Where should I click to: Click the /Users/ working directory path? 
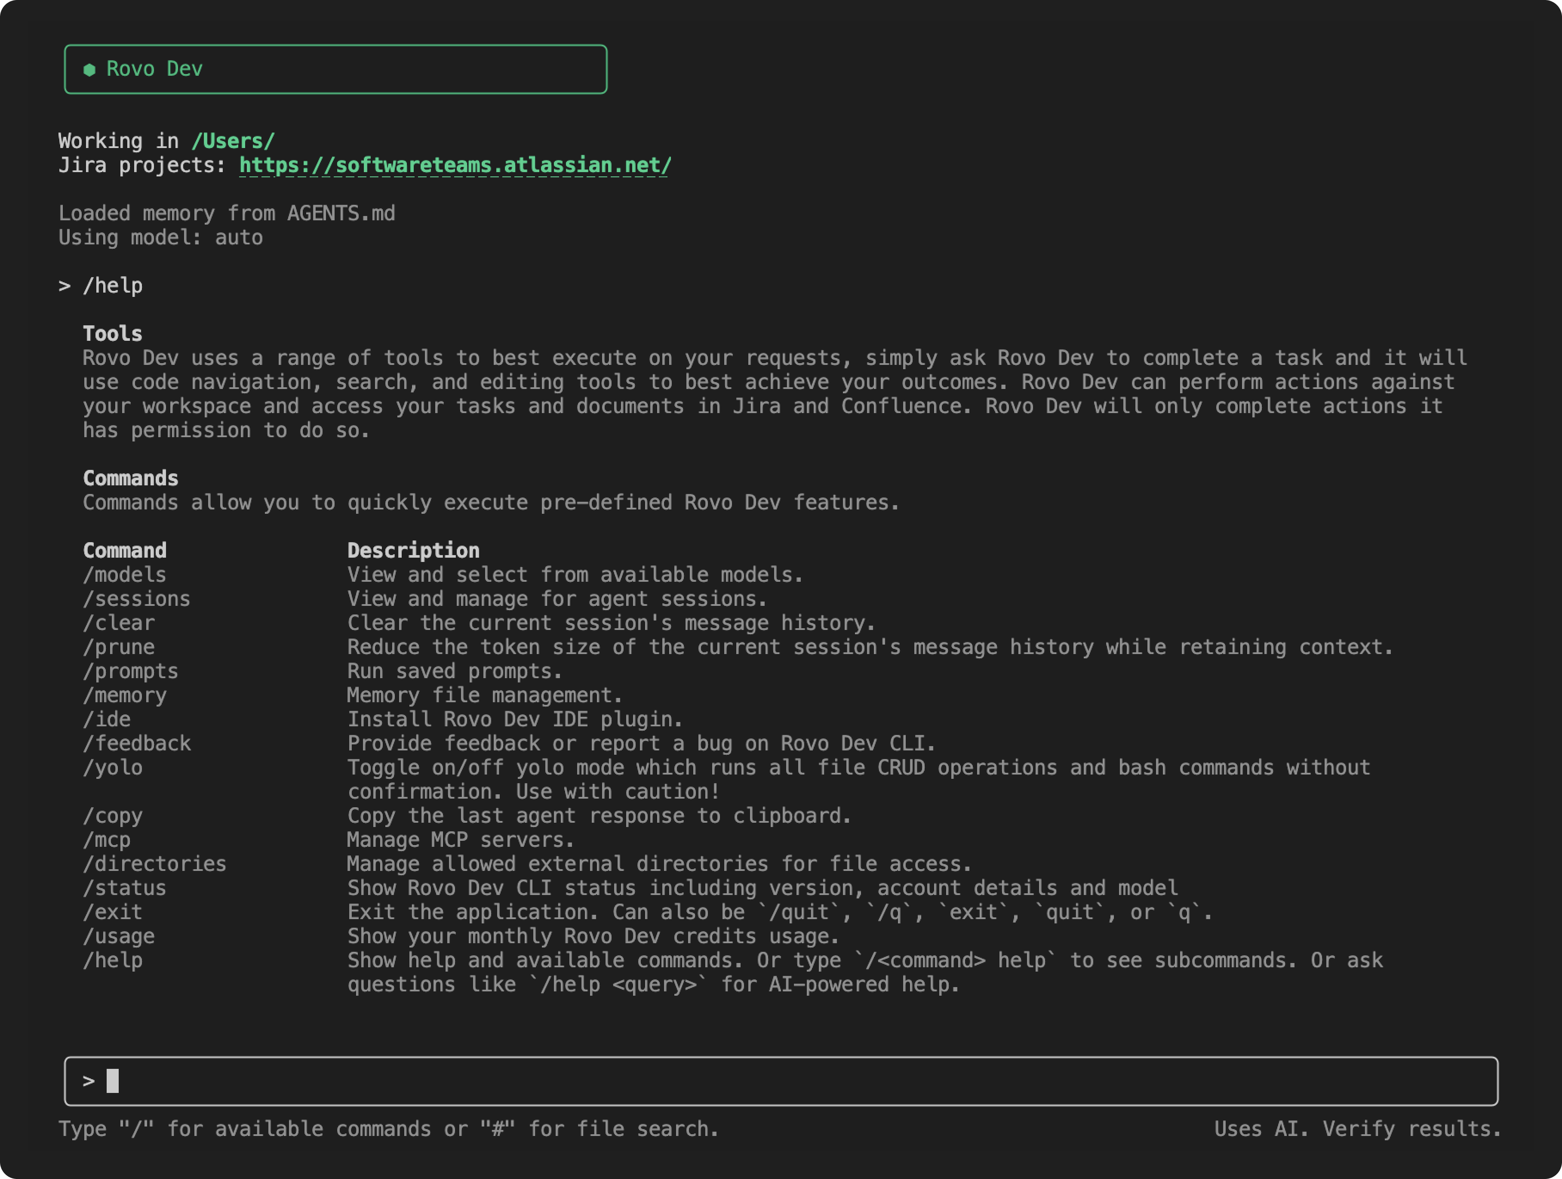pyautogui.click(x=233, y=141)
